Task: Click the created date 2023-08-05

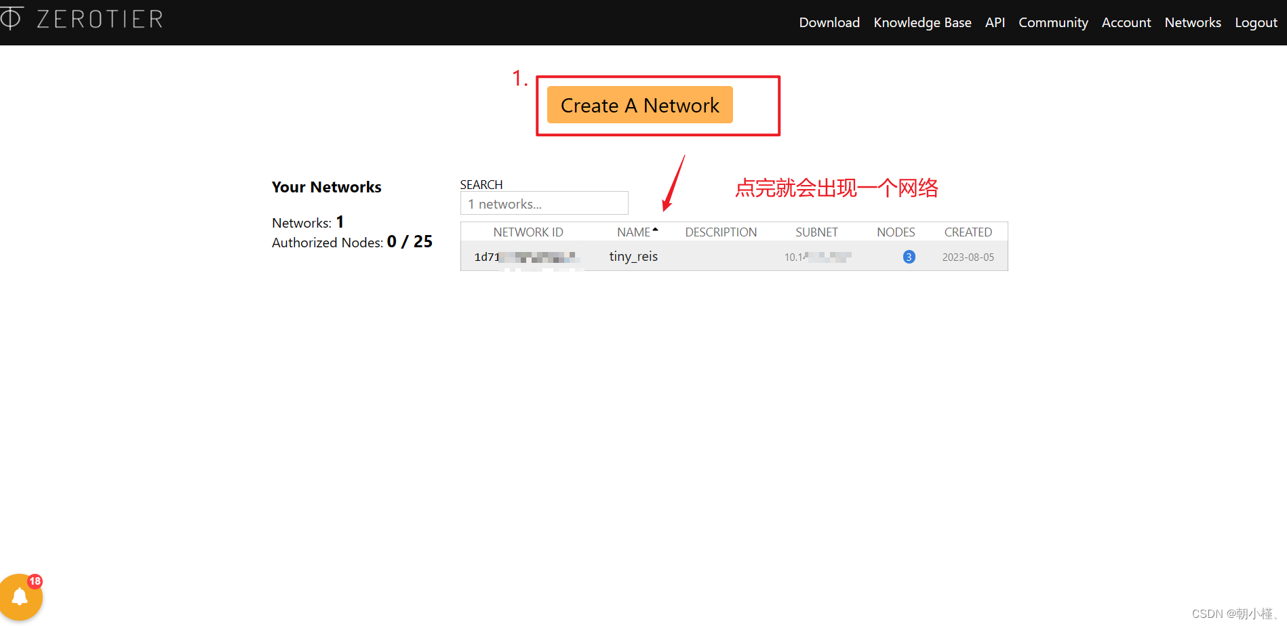Action: (968, 257)
